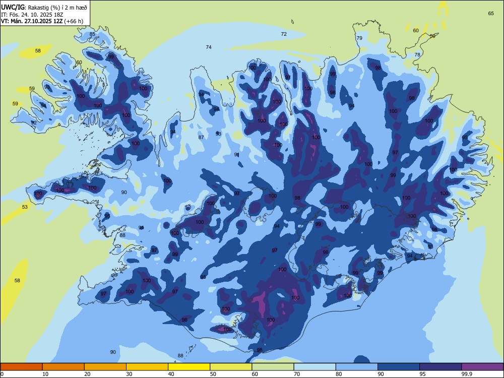
Task: Click the humidity value '92' on the map
Action: (34, 123)
